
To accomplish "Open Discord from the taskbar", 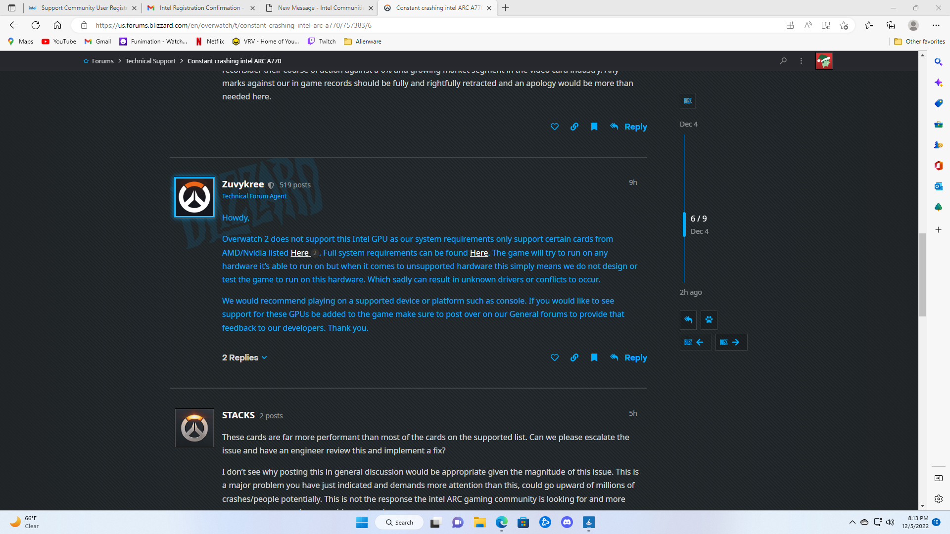I will (567, 522).
